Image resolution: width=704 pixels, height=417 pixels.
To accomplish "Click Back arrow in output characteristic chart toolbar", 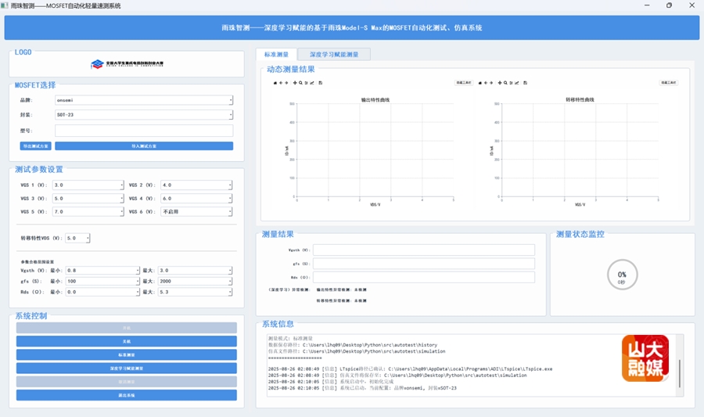I will point(281,83).
